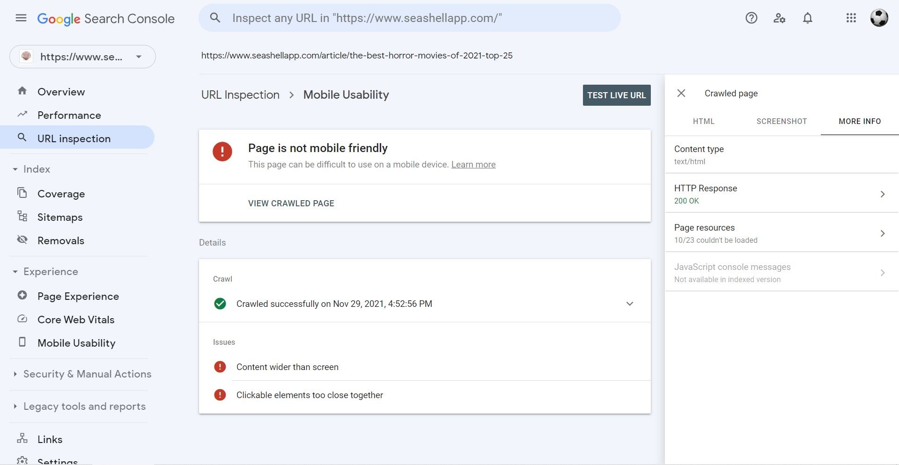Screen dimensions: 899x465
Task: Open the Google apps grid menu
Action: click(851, 18)
